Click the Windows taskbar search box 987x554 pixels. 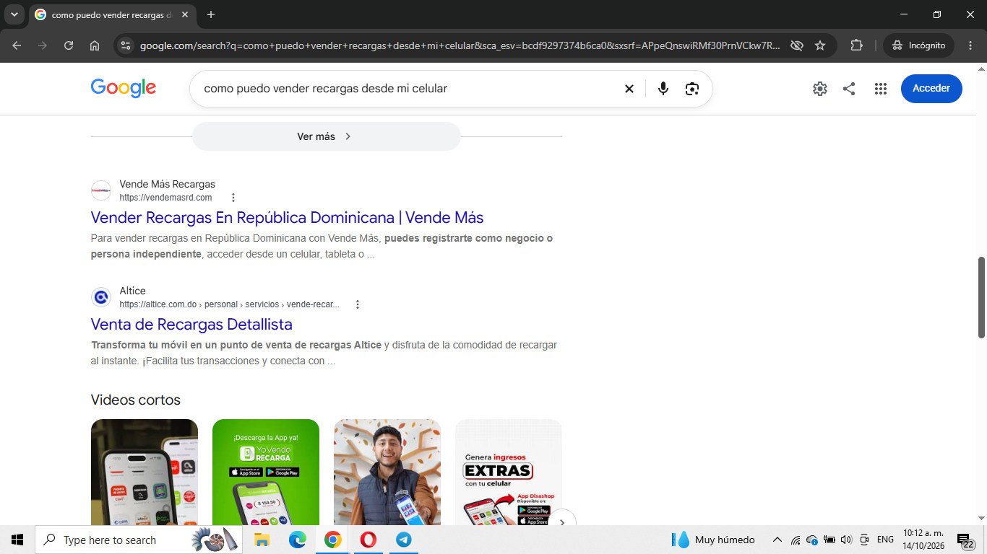pyautogui.click(x=139, y=540)
